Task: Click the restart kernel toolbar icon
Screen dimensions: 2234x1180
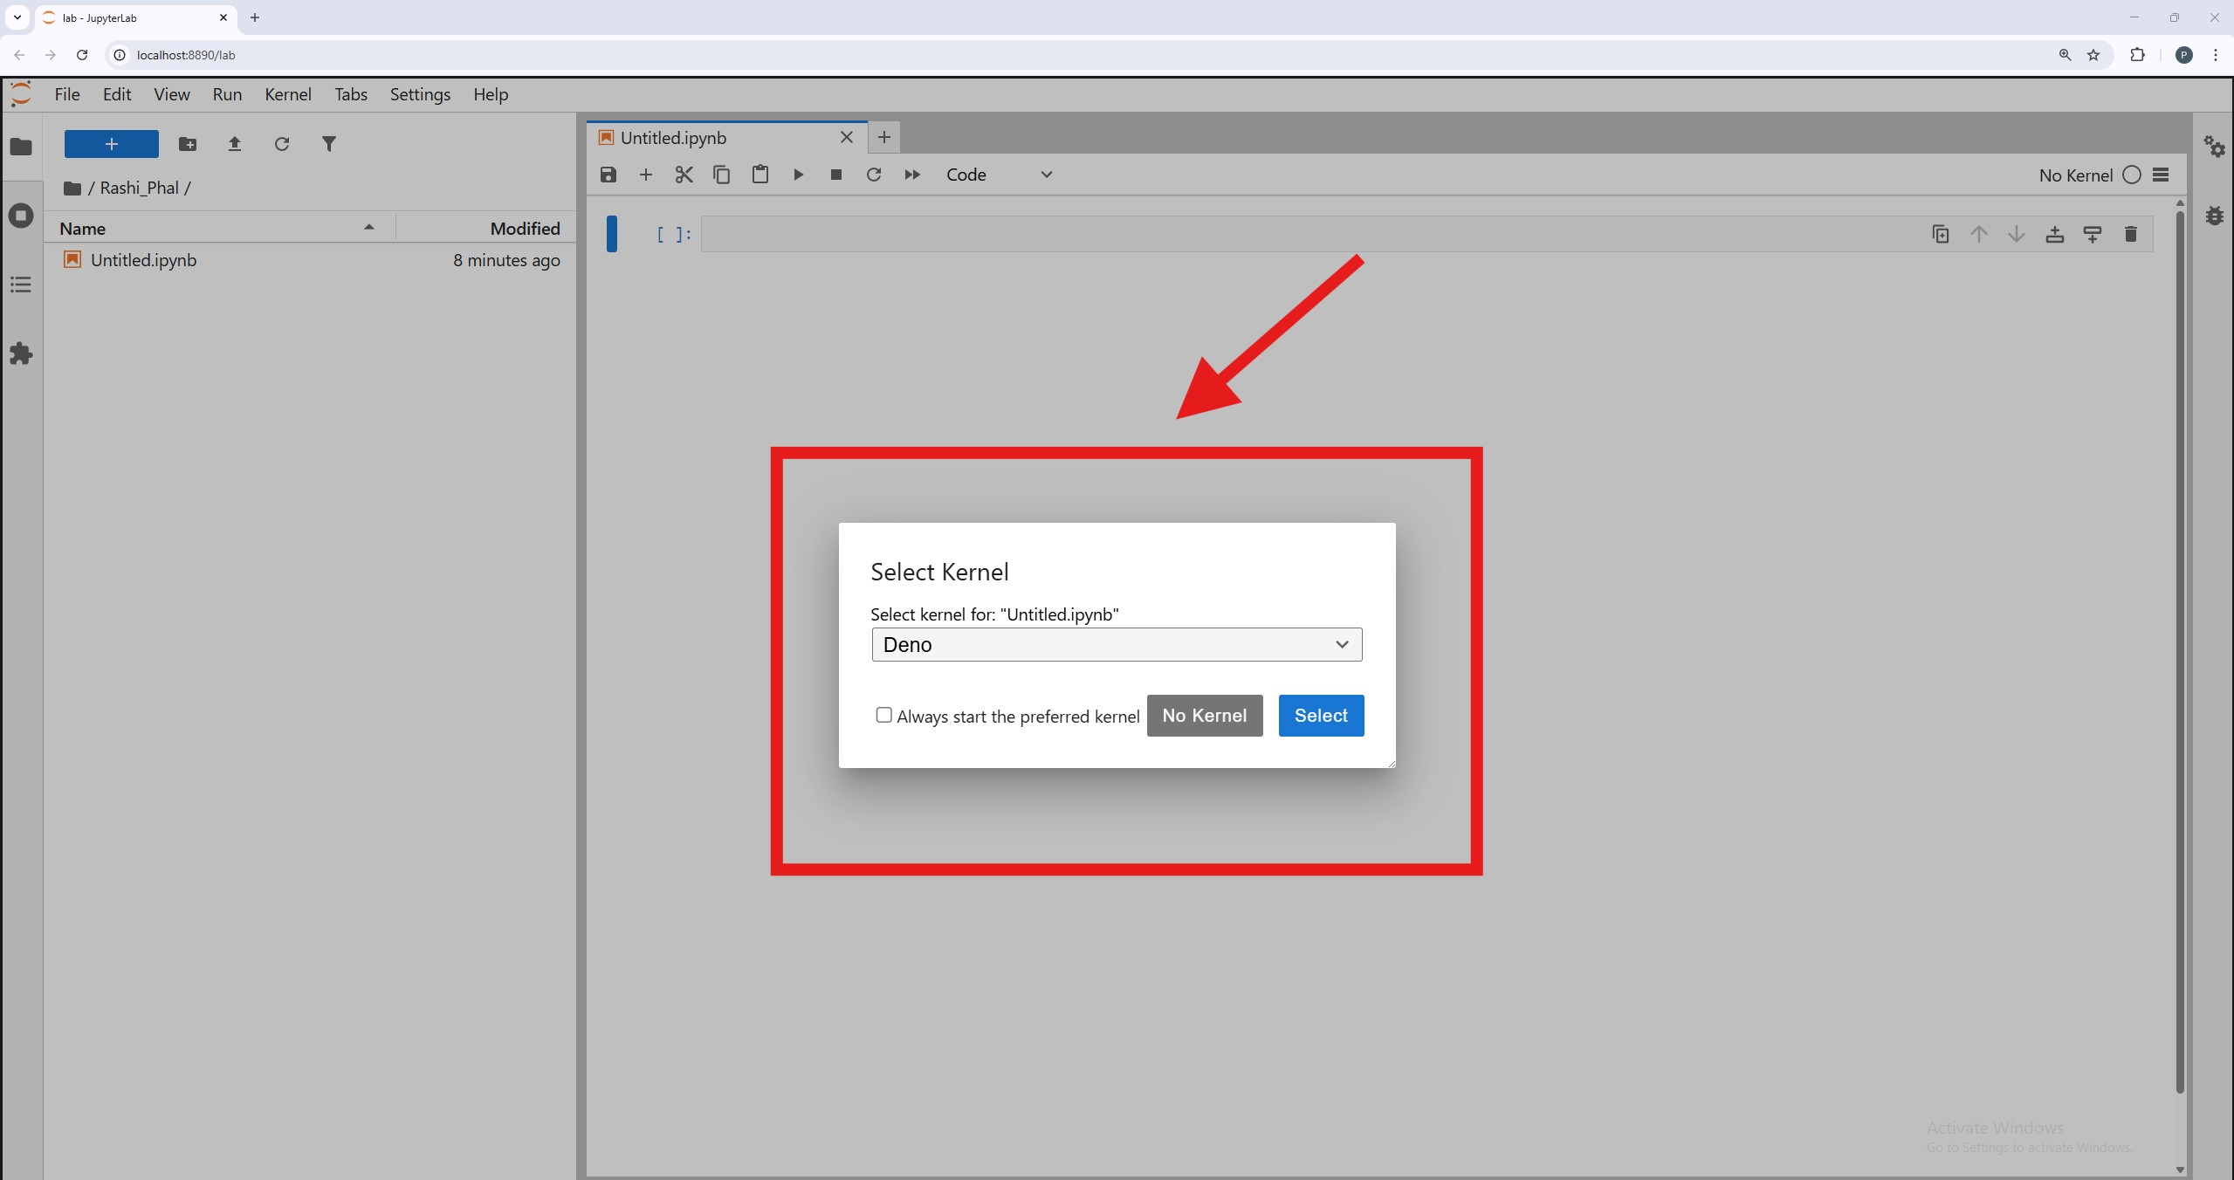Action: (x=874, y=175)
